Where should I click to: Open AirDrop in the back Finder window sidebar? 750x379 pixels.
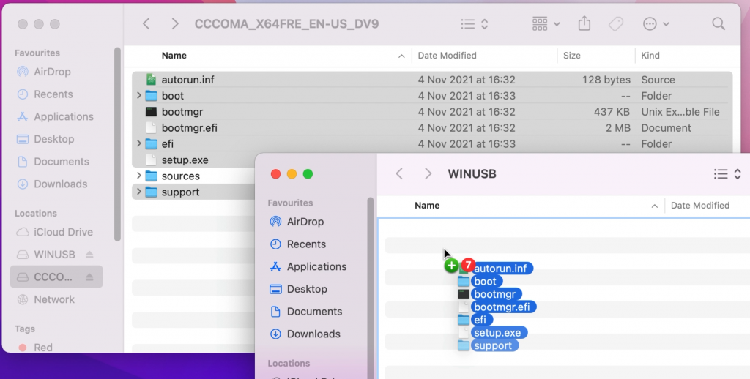pyautogui.click(x=43, y=72)
